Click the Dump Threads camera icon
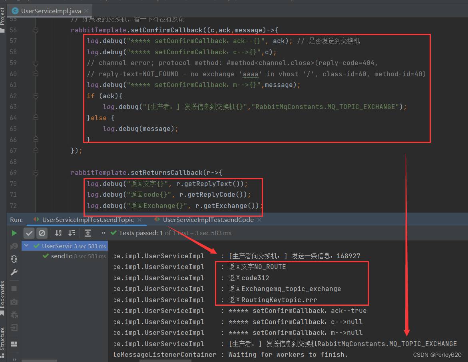Viewport: 468px width, 362px height. 14,302
